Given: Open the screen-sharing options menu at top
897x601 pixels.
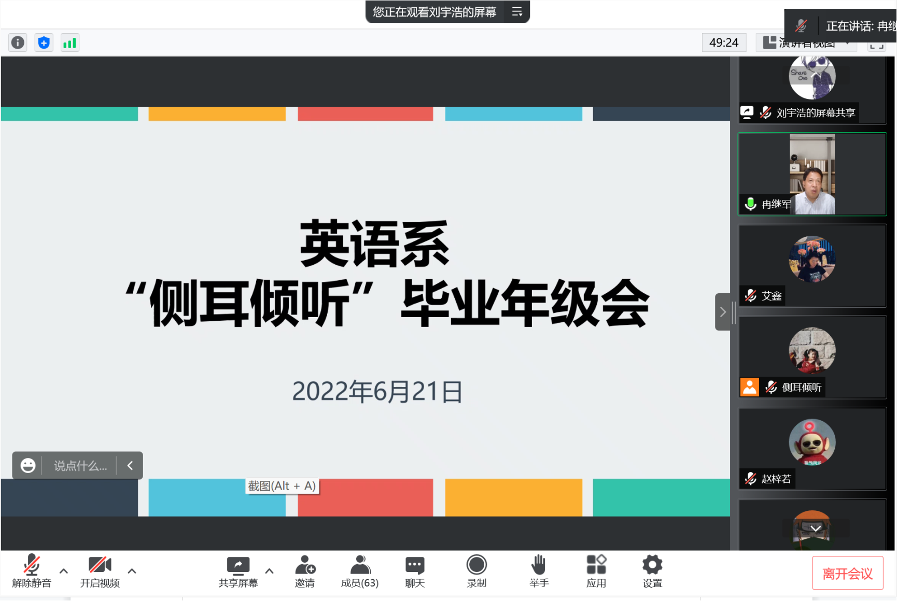Looking at the screenshot, I should point(517,11).
